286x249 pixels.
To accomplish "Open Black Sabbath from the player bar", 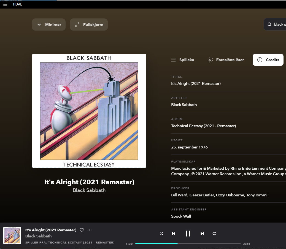I will point(38,236).
